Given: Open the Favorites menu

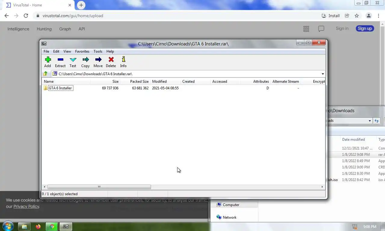Looking at the screenshot, I should [82, 51].
